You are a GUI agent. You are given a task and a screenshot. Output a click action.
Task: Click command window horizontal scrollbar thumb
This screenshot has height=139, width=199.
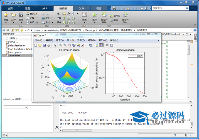pos(77,131)
